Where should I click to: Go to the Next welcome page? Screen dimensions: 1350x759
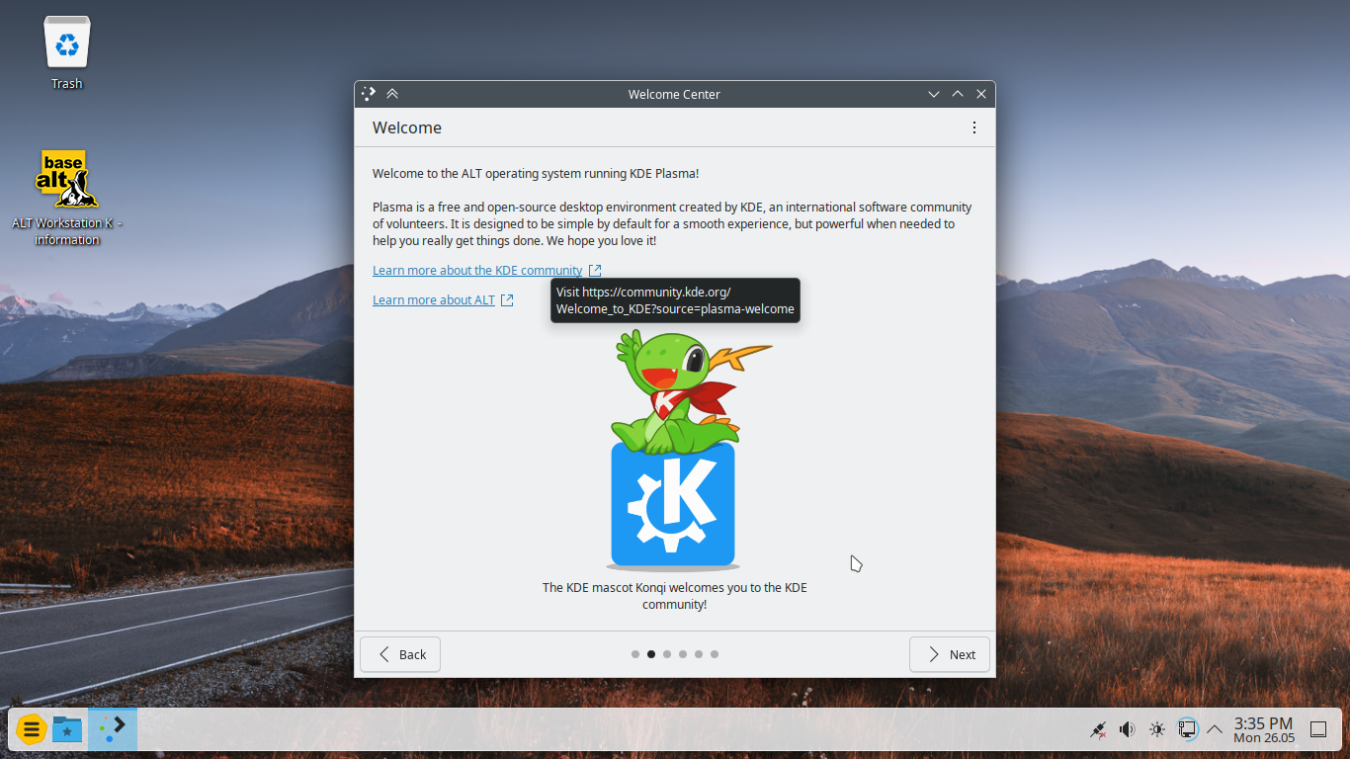(950, 654)
